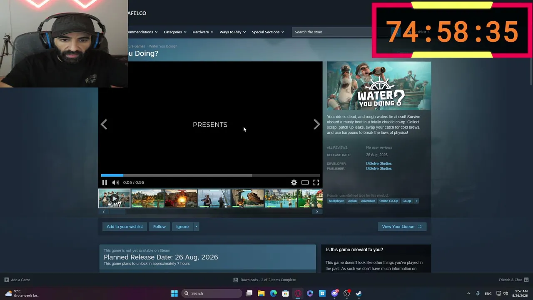This screenshot has width=533, height=300.
Task: Click the Water You Doing? breadcrumb link
Action: [163, 46]
